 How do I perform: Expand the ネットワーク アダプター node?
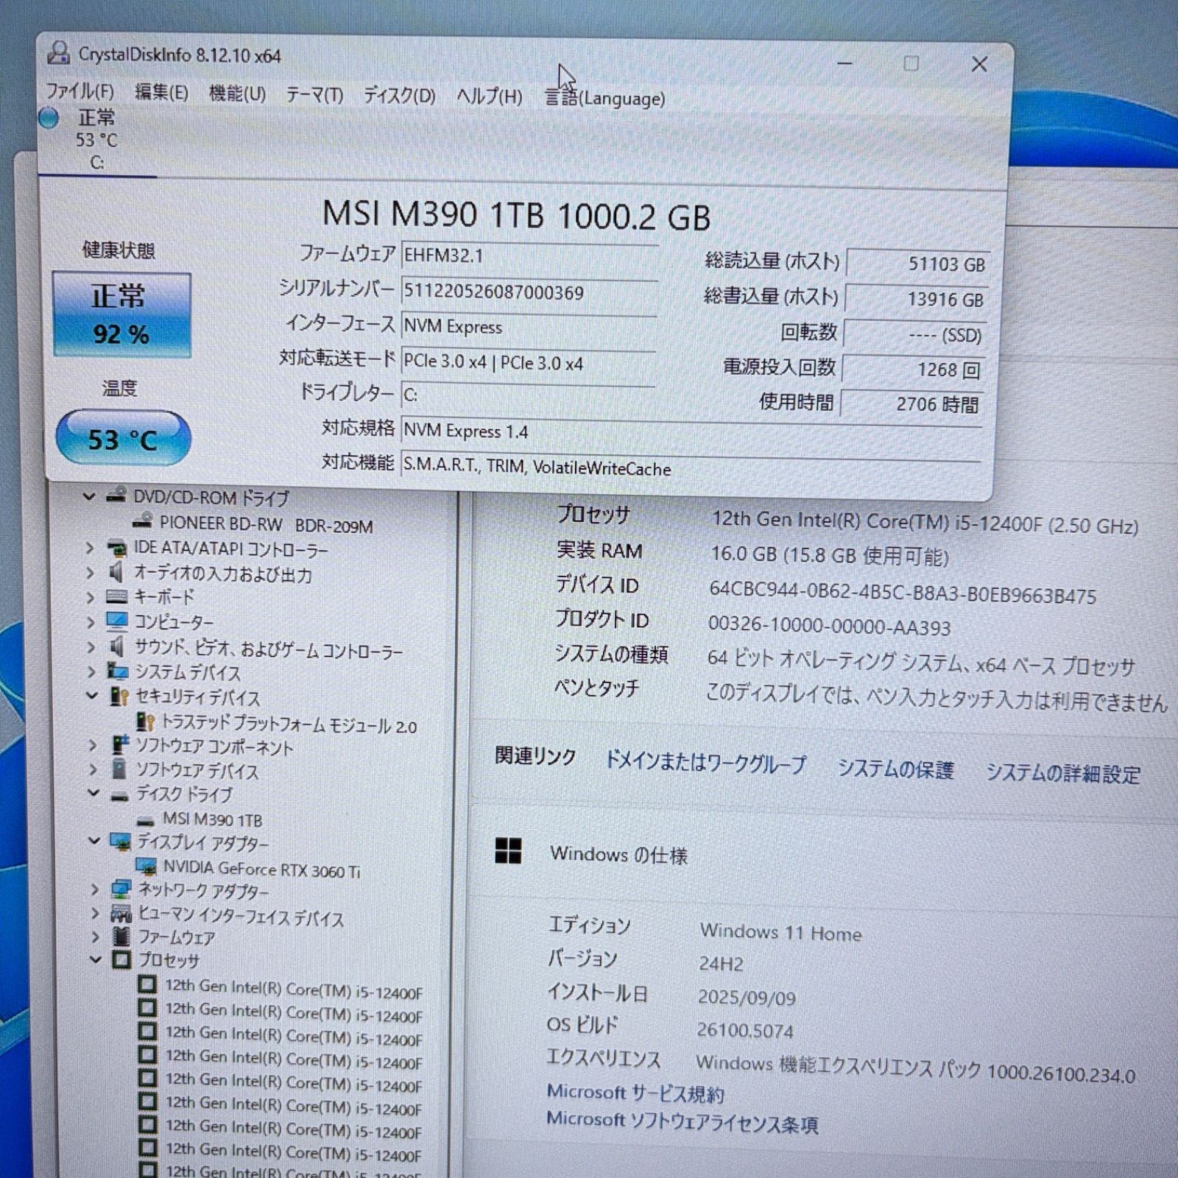coord(95,889)
